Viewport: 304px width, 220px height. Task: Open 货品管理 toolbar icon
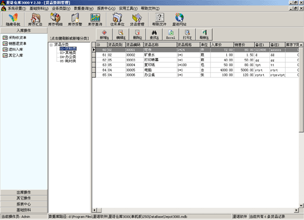pos(137,20)
